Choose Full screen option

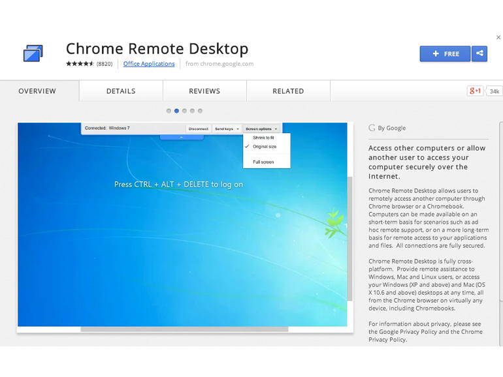click(263, 162)
